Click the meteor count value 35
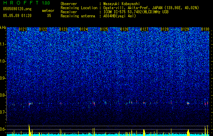213x136 pixels. click(49, 16)
